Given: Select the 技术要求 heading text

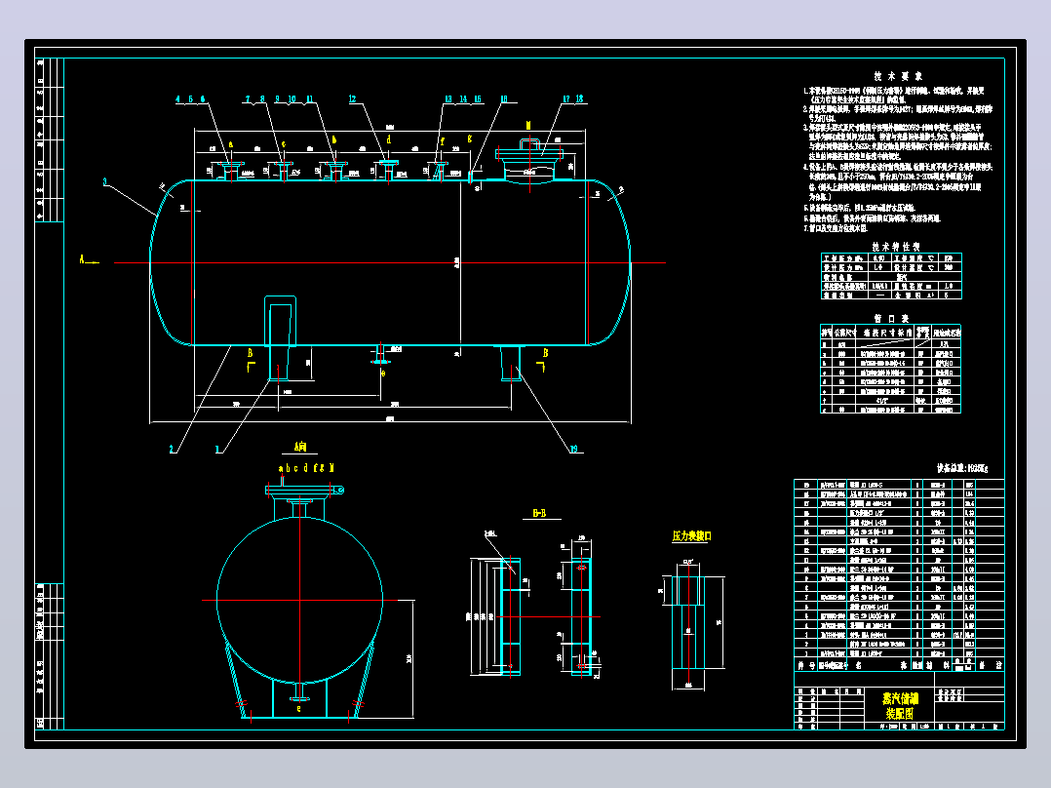Looking at the screenshot, I should (x=898, y=76).
